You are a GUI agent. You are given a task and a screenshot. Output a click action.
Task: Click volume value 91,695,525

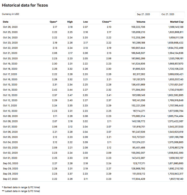pyautogui.click(x=138, y=69)
